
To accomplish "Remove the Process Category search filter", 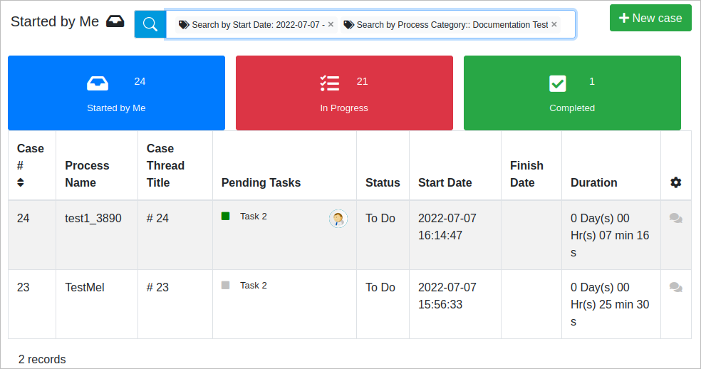I will (554, 24).
